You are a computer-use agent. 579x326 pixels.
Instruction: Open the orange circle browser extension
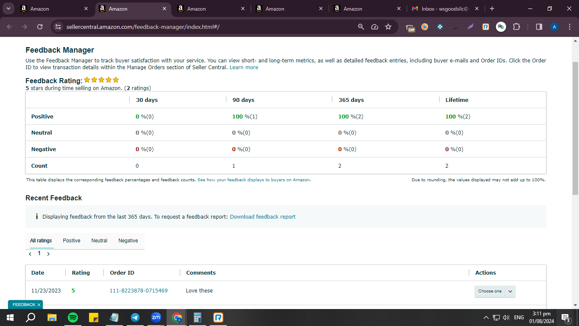coord(425,27)
